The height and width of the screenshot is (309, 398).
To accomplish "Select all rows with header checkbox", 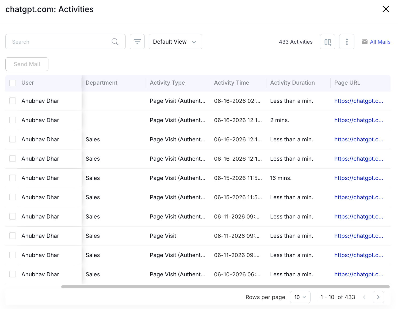I will (13, 83).
